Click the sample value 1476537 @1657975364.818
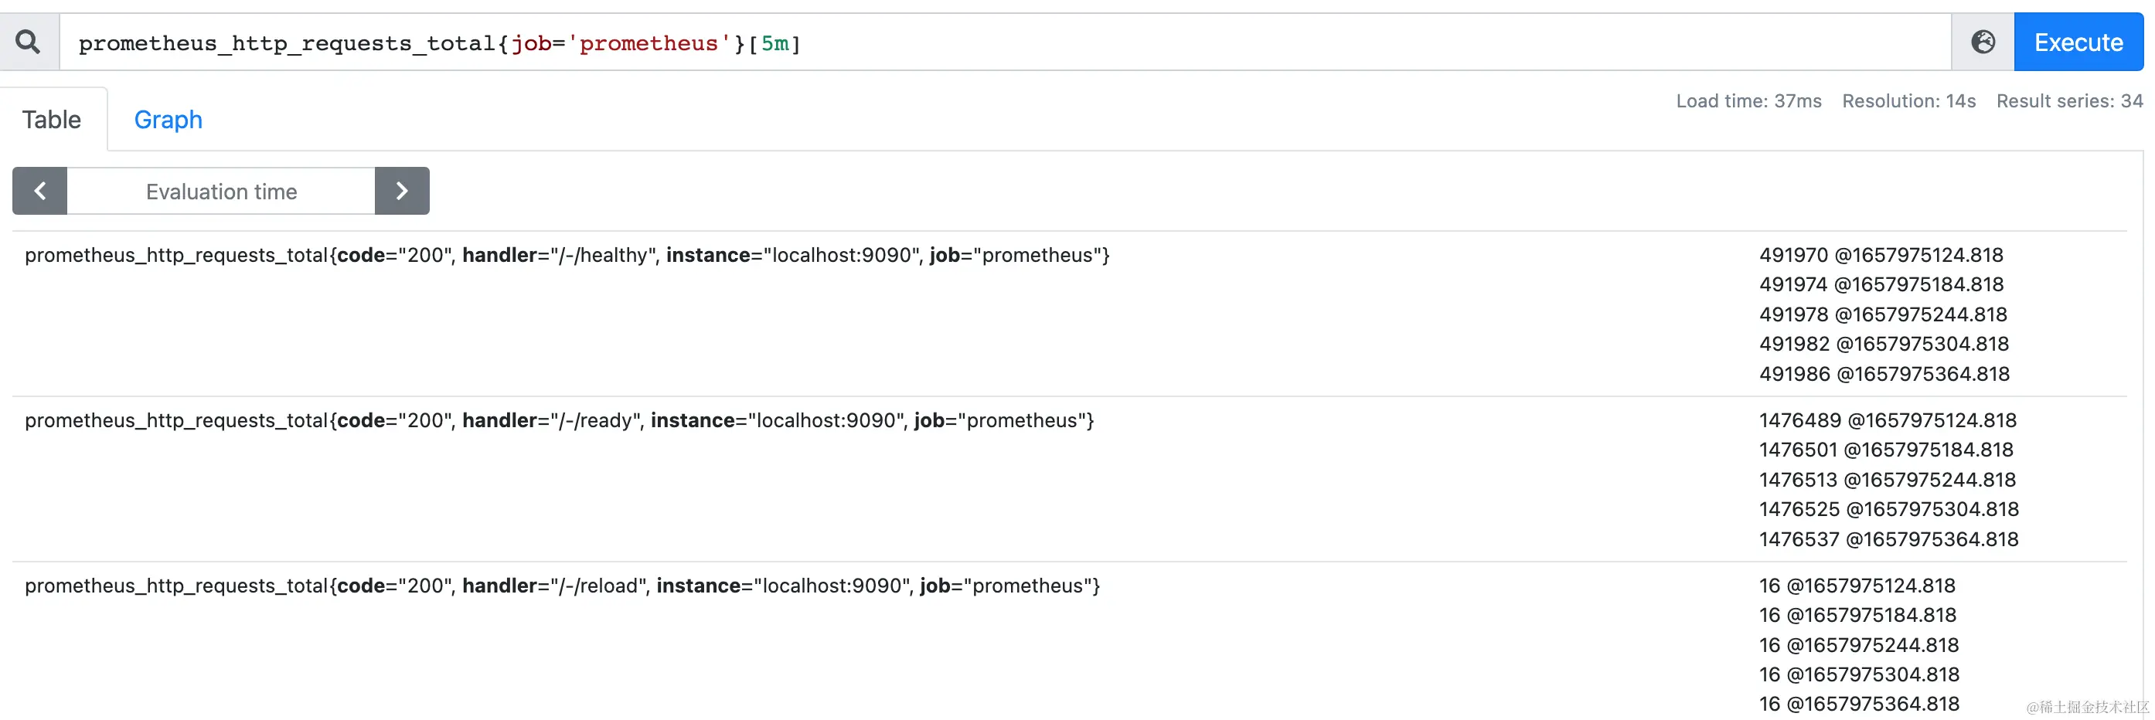Screen dimensions: 2155x720 pyautogui.click(x=1888, y=539)
